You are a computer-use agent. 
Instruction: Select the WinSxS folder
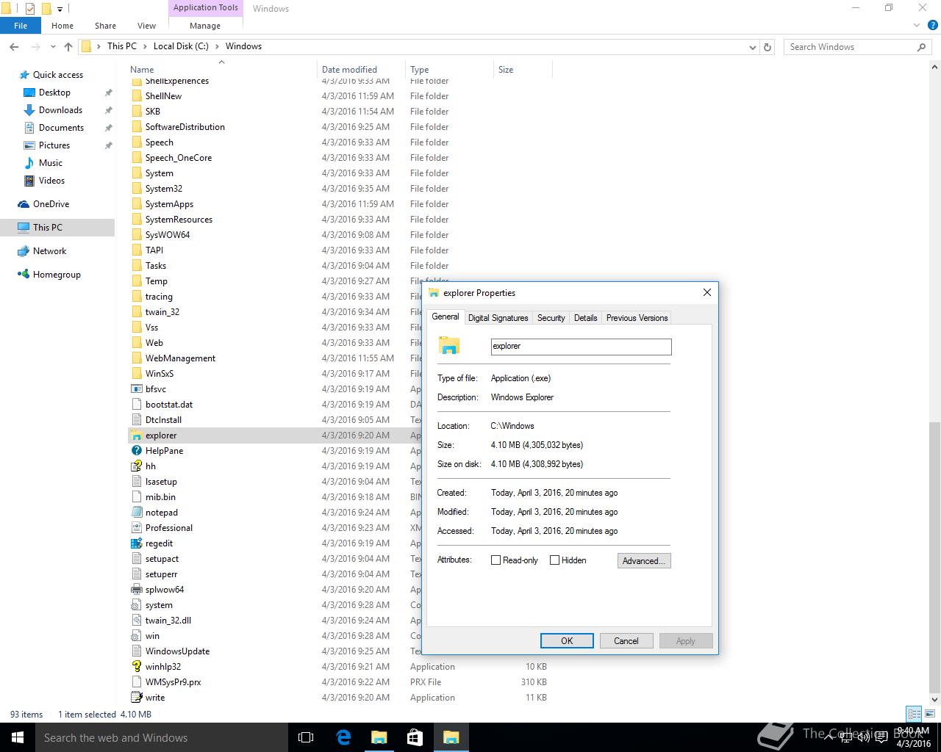point(159,374)
